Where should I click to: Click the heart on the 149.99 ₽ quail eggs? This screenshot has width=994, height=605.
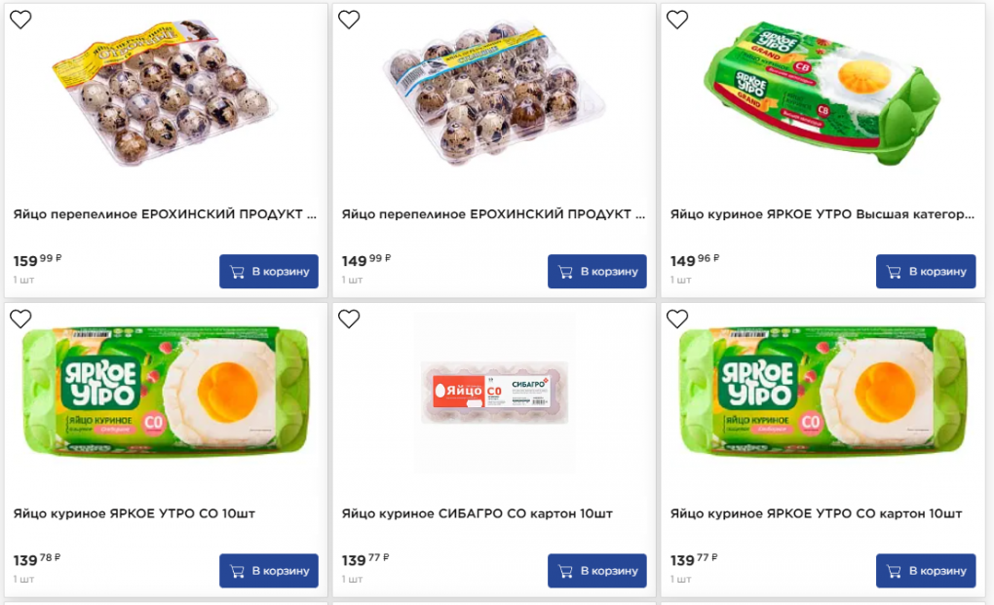click(349, 19)
